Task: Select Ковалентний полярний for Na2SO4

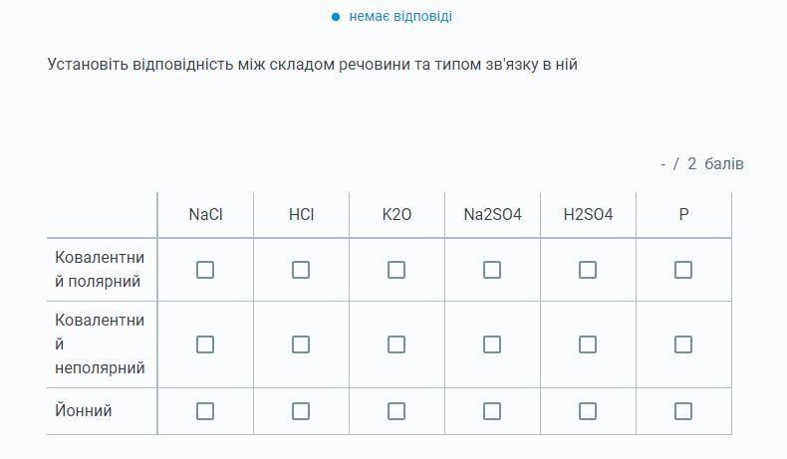Action: [492, 270]
